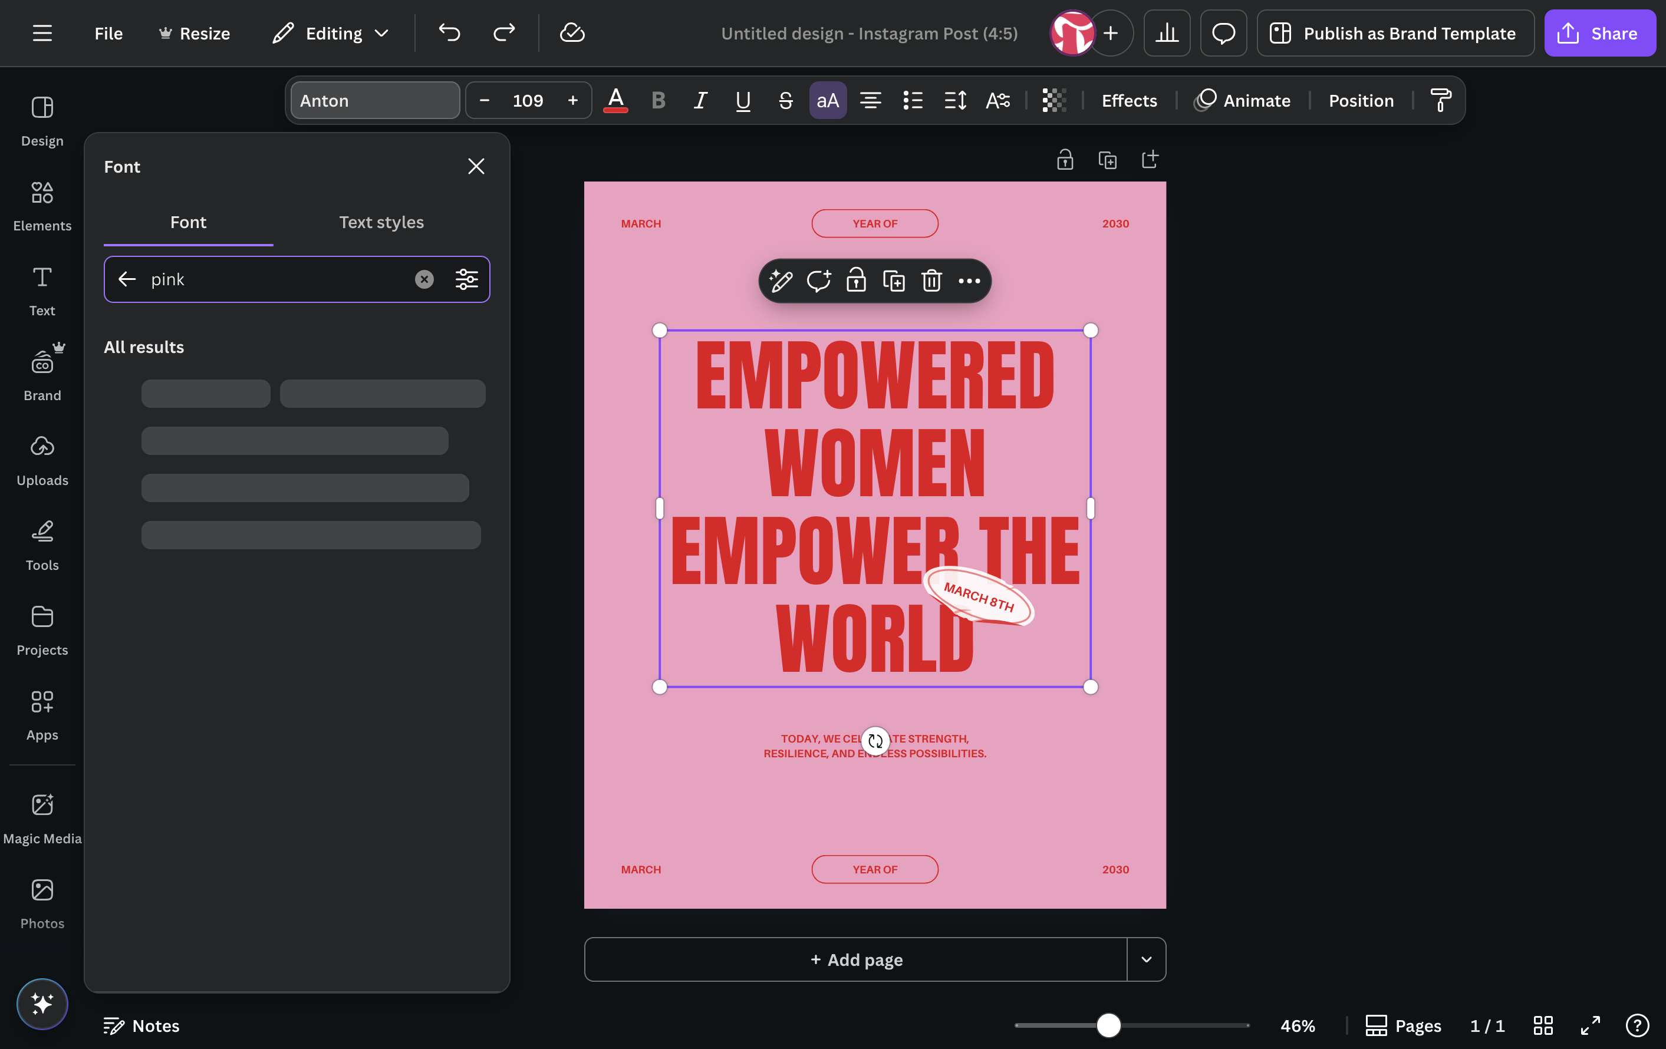
Task: Adjust the zoom slider handle
Action: pyautogui.click(x=1108, y=1025)
